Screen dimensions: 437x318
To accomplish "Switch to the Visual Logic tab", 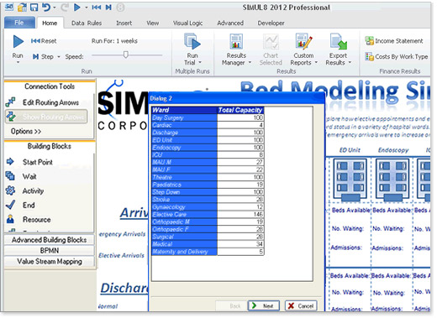I will point(187,23).
